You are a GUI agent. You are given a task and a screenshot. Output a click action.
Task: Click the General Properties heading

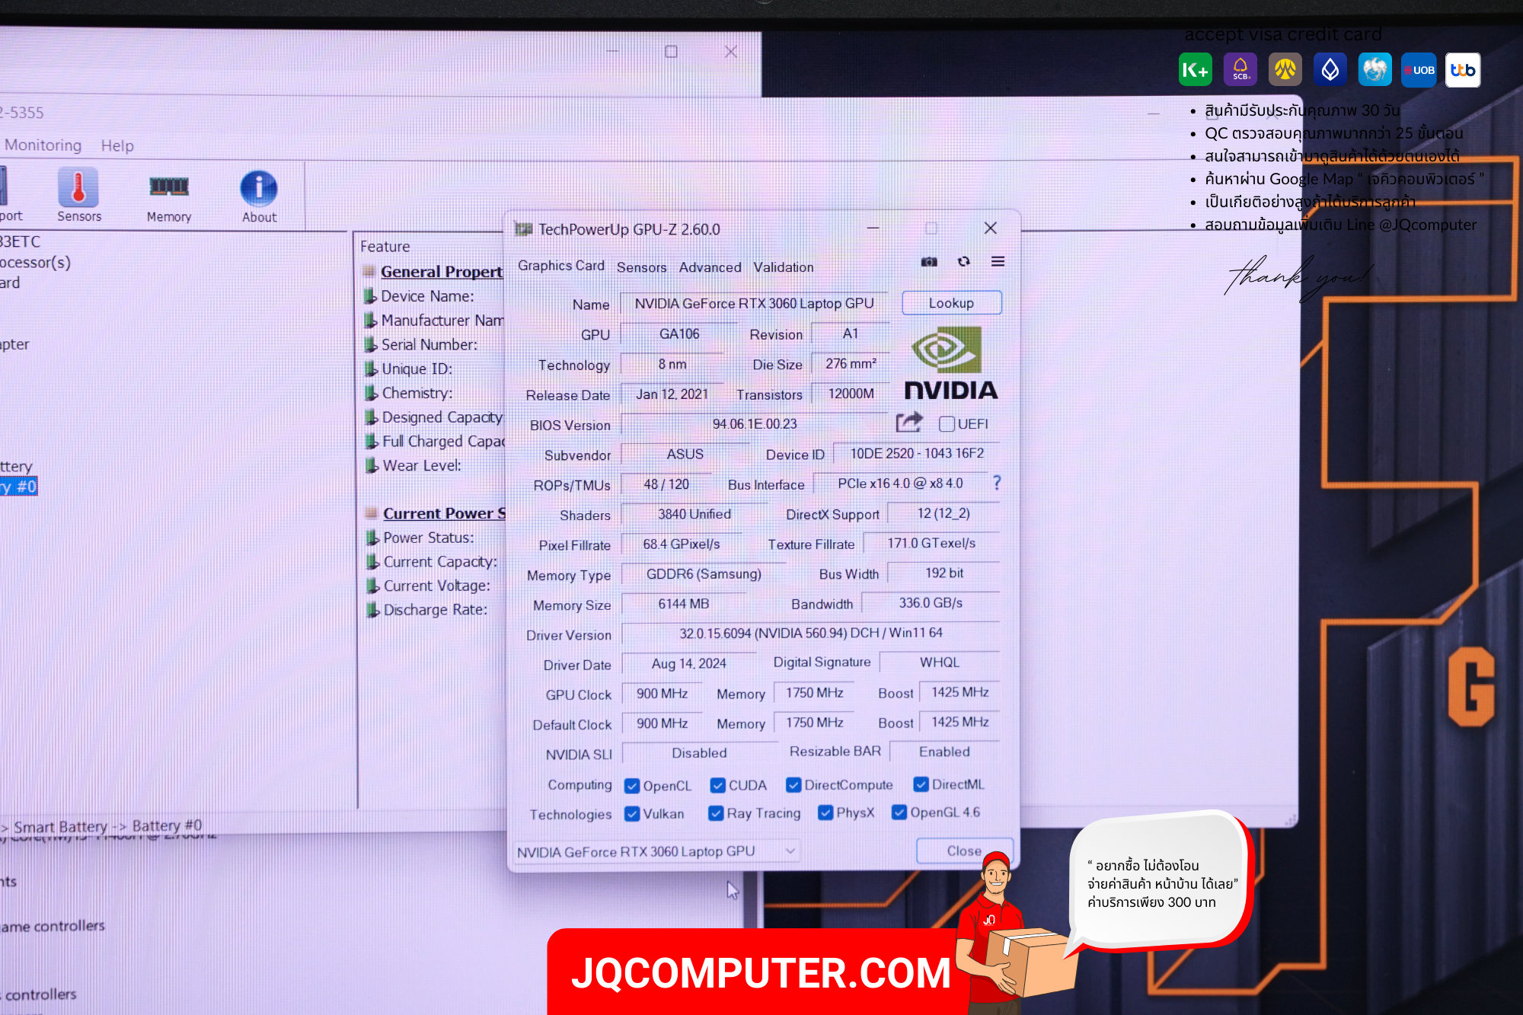coord(442,272)
